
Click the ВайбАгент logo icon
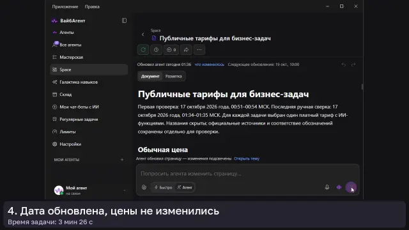(x=54, y=20)
